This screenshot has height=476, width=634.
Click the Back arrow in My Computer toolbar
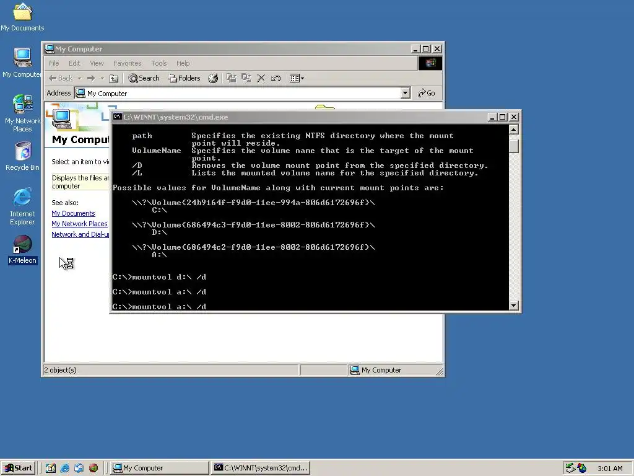click(x=61, y=78)
